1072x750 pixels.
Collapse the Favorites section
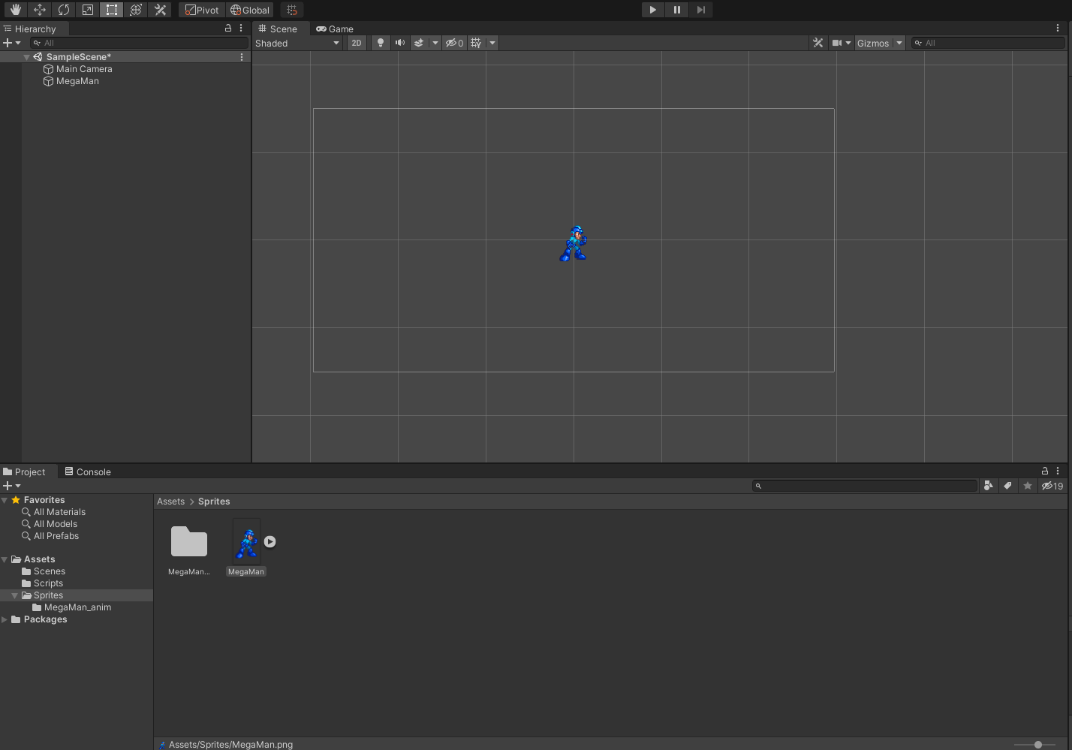(5, 500)
